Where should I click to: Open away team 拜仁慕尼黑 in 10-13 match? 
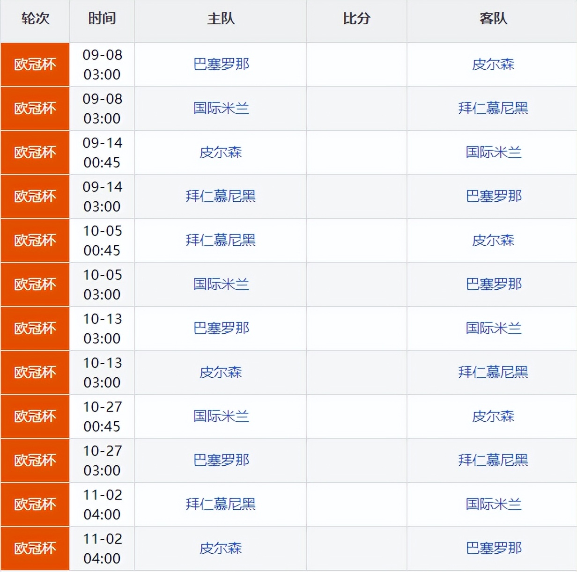pyautogui.click(x=493, y=372)
